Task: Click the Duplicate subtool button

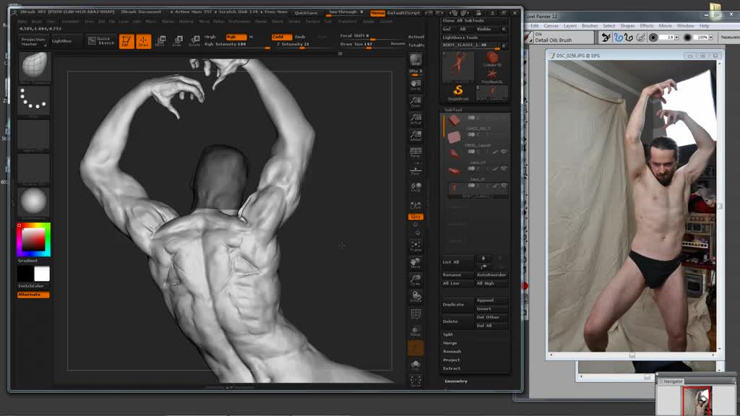Action: point(456,305)
